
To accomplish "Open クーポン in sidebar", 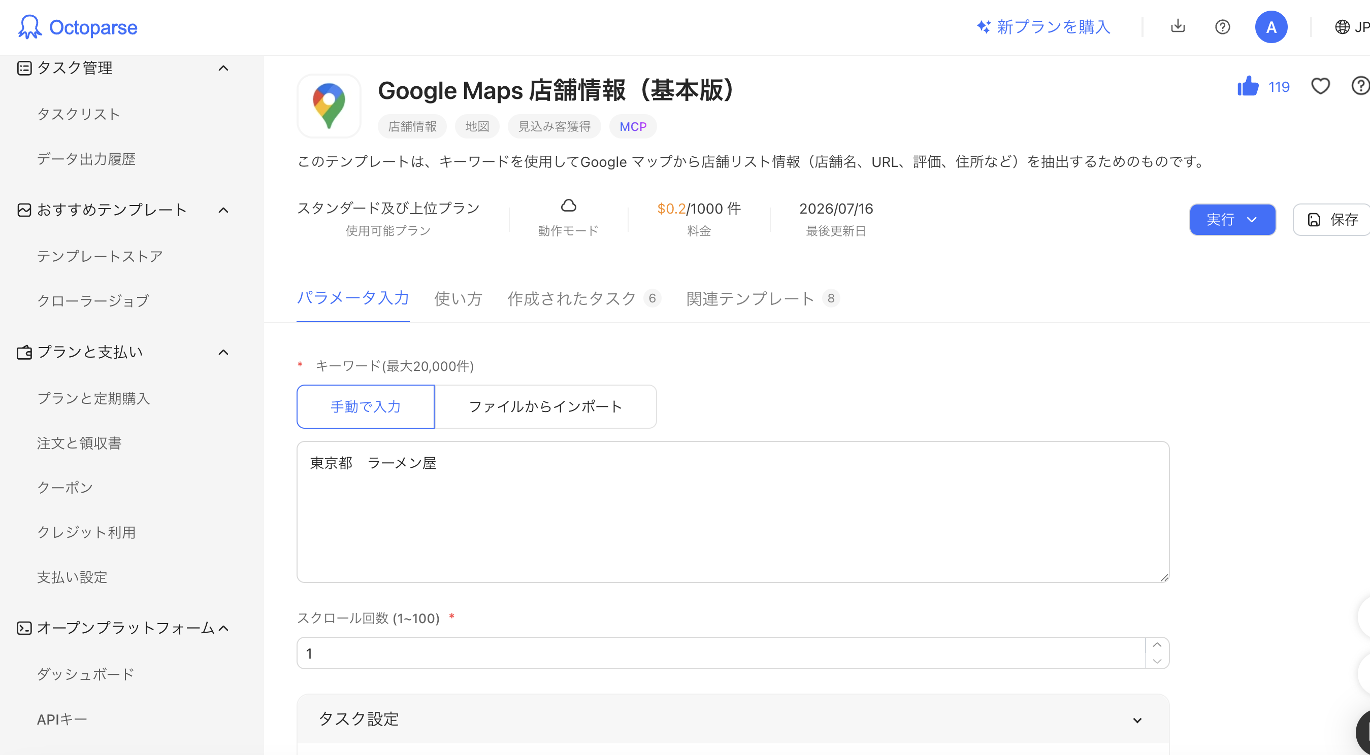I will tap(65, 488).
